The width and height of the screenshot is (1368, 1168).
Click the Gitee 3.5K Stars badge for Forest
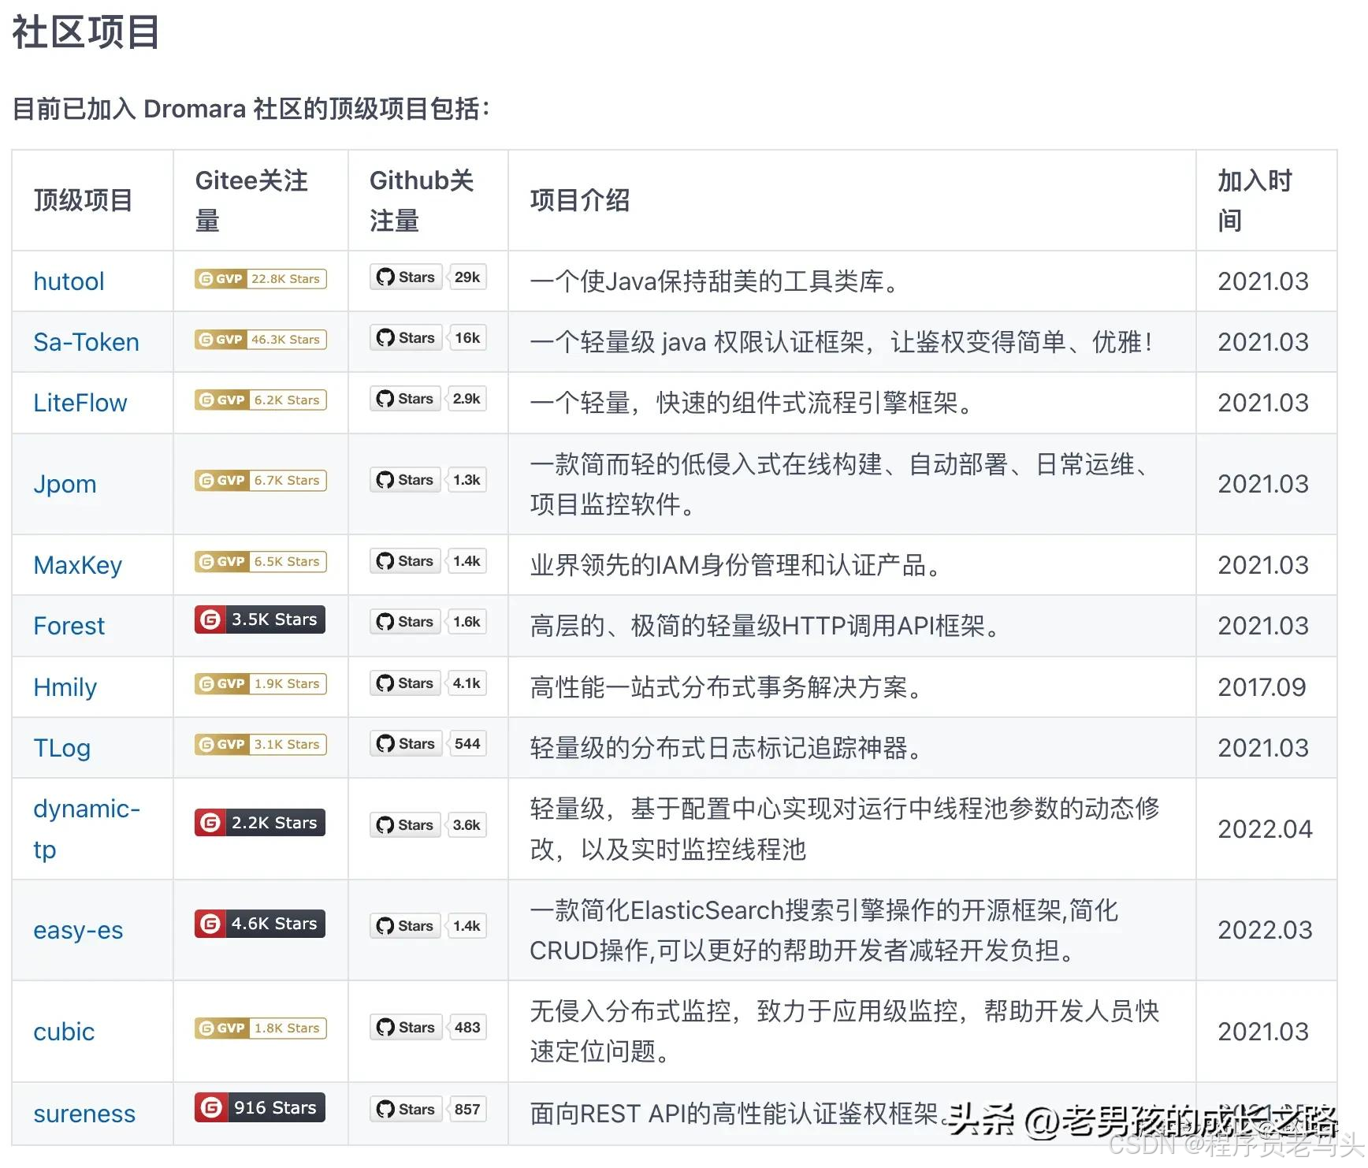point(260,619)
